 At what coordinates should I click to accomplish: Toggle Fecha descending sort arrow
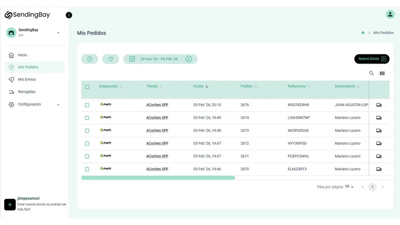(206, 86)
